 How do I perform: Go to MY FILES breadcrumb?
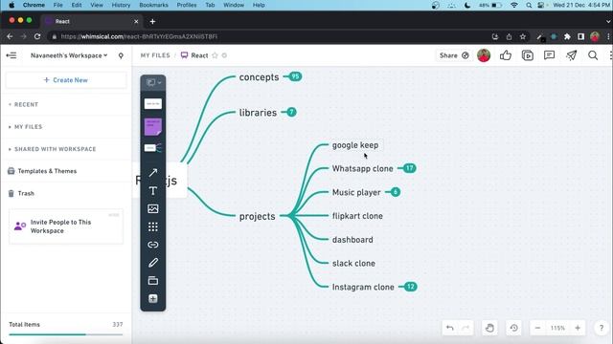pos(155,55)
